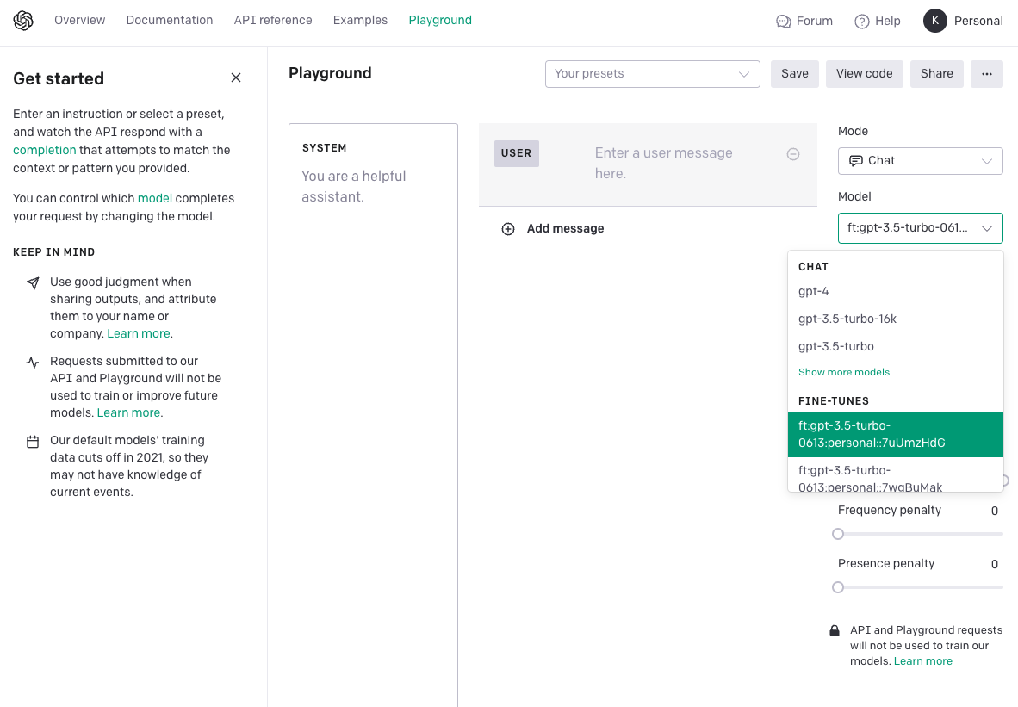The height and width of the screenshot is (707, 1018).
Task: Select the Playground tab
Action: coord(440,20)
